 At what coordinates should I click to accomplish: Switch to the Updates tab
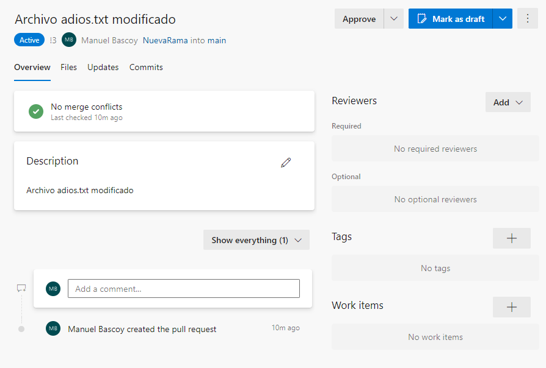pos(103,67)
